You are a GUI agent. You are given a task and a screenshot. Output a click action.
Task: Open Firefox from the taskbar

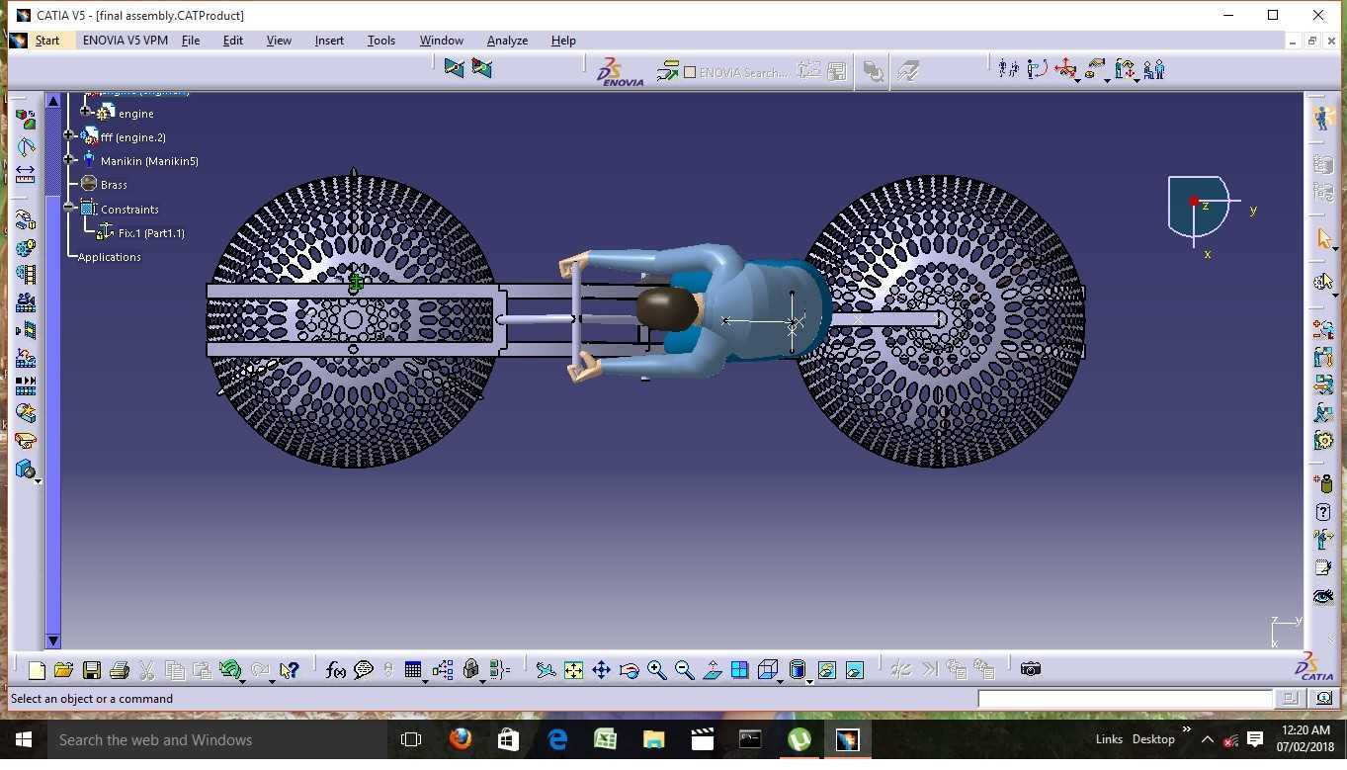tap(460, 739)
